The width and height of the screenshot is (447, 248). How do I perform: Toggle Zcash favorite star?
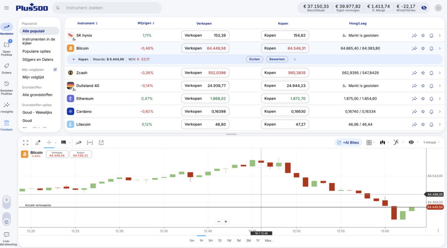pyautogui.click(x=423, y=73)
